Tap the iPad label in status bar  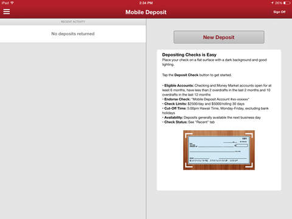[x=5, y=3]
